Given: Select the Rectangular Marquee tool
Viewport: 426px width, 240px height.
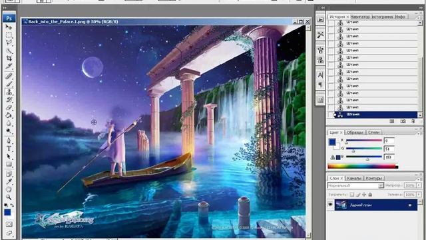Looking at the screenshot, I should (x=9, y=35).
